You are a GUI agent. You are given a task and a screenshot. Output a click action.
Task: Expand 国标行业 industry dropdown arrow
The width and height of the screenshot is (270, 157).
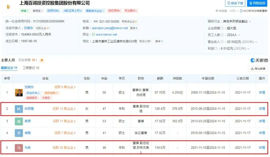click(x=250, y=21)
